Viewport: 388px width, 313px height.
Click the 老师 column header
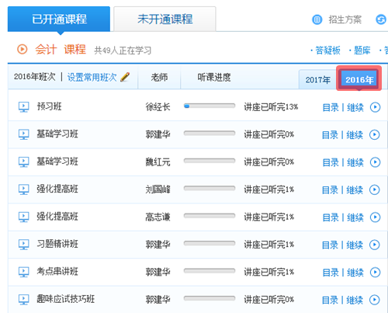159,77
